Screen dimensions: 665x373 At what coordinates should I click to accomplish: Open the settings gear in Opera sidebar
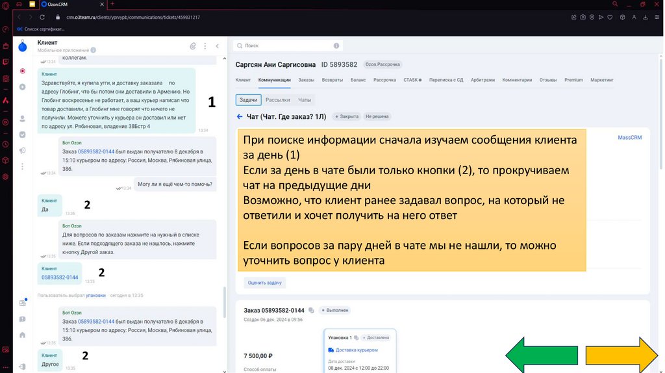click(5, 177)
